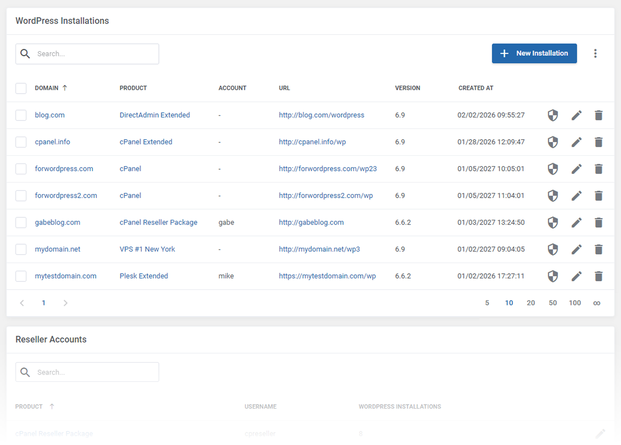This screenshot has height=445, width=621.
Task: Visit http://cpanel.info/wp URL link
Action: pyautogui.click(x=312, y=142)
